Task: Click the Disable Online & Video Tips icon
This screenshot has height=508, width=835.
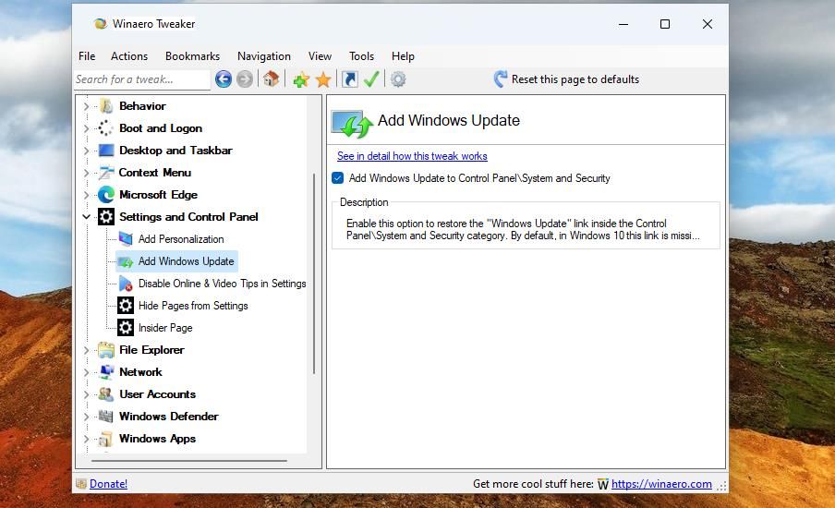Action: pyautogui.click(x=126, y=284)
